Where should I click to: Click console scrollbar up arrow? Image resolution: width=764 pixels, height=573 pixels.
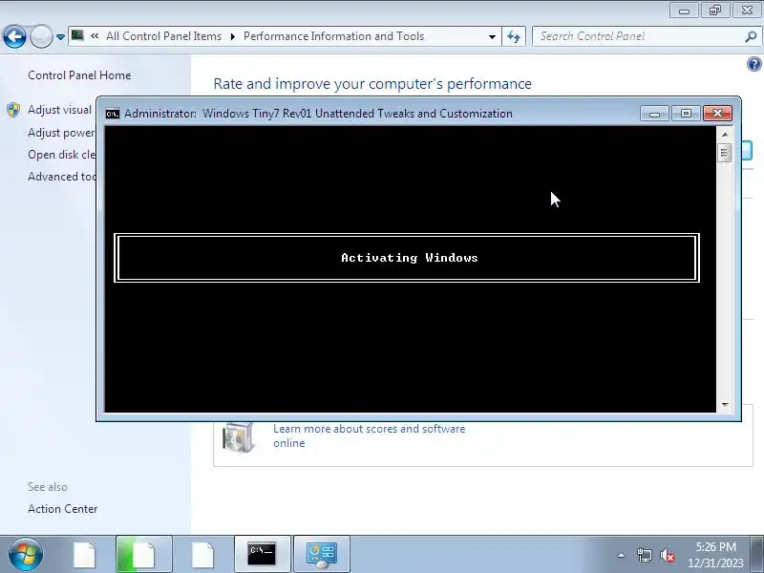pyautogui.click(x=725, y=134)
